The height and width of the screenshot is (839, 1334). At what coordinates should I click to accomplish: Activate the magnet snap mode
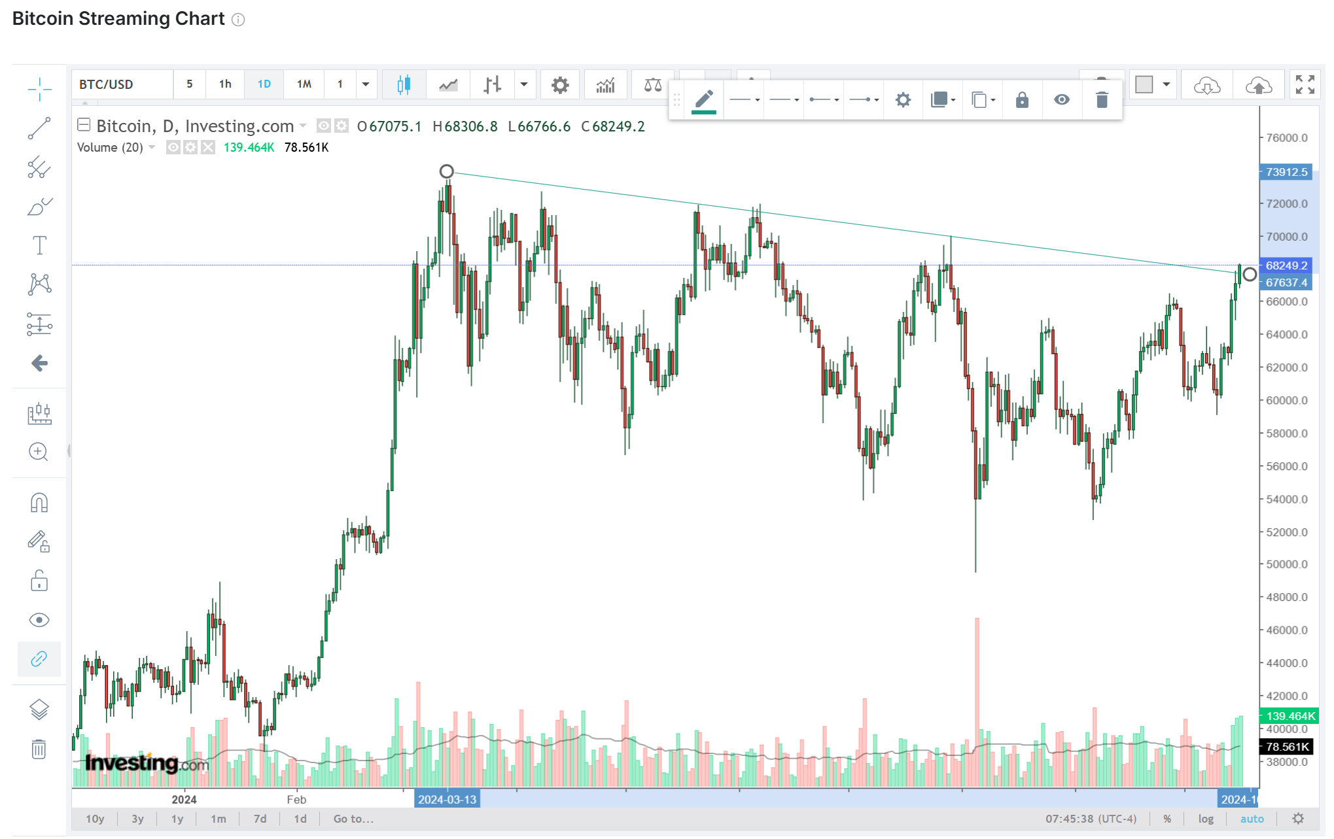pos(39,502)
